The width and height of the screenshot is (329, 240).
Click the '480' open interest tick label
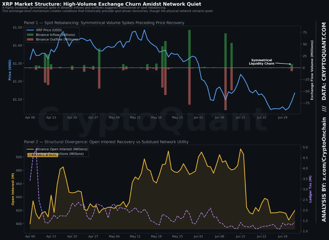19,170
